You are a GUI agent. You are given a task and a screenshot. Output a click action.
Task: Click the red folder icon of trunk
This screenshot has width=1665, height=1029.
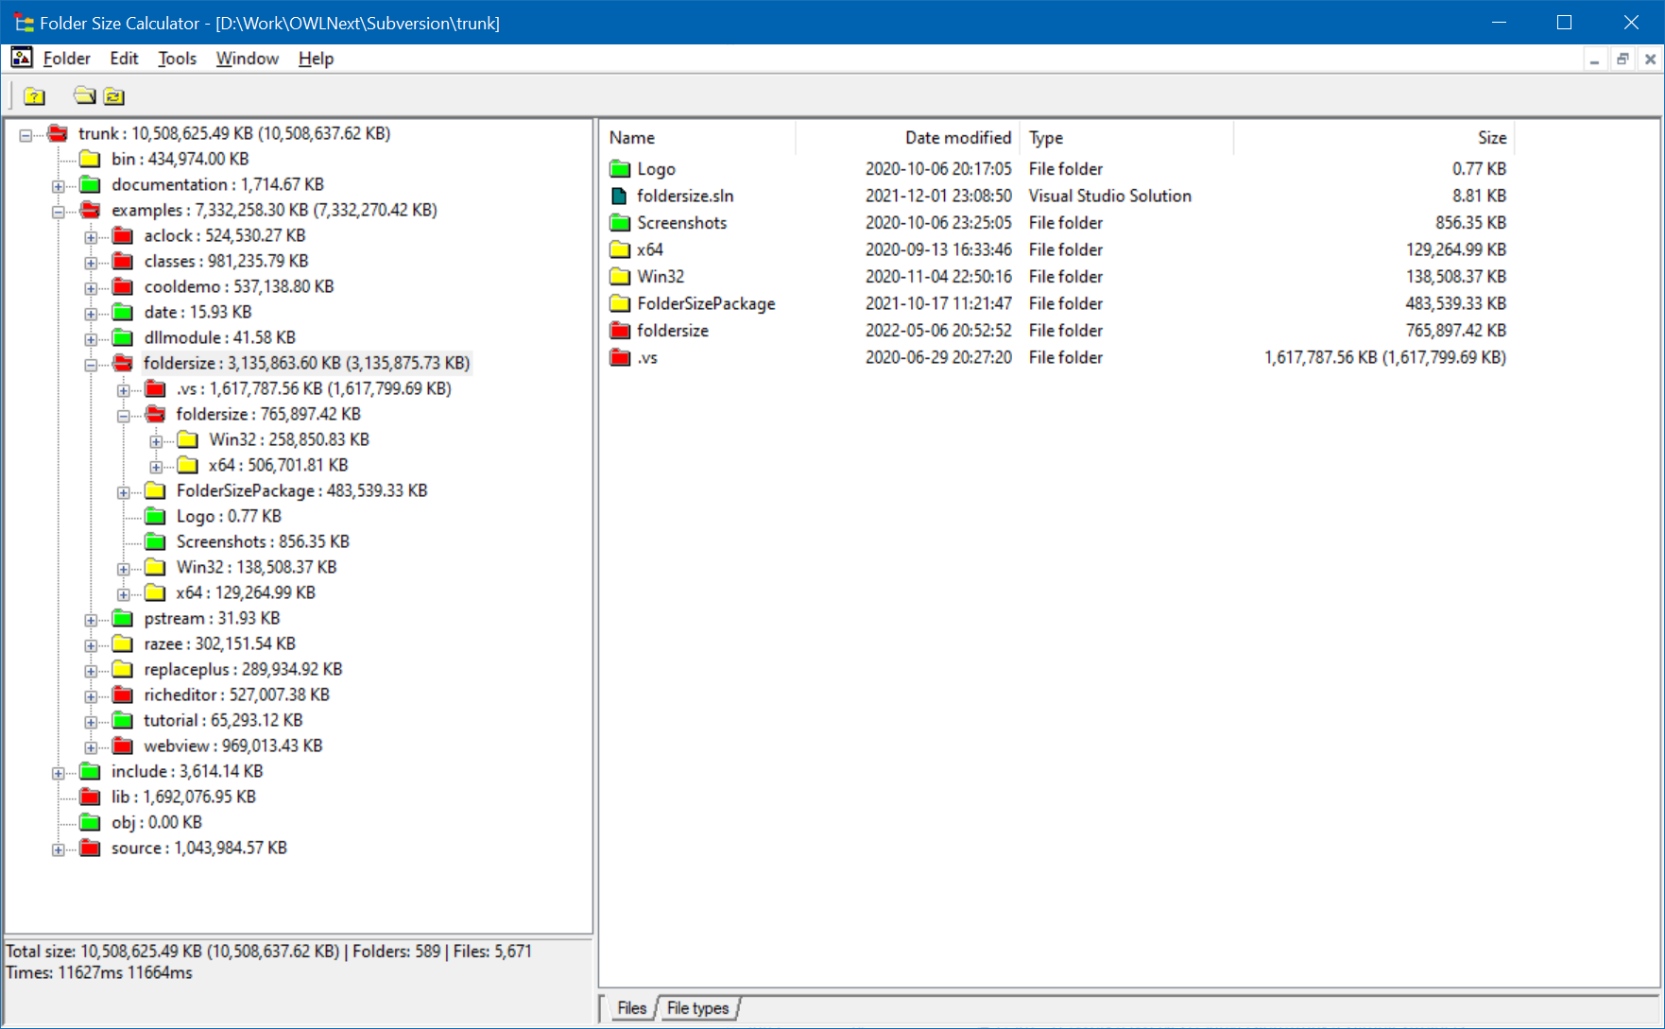click(x=58, y=133)
